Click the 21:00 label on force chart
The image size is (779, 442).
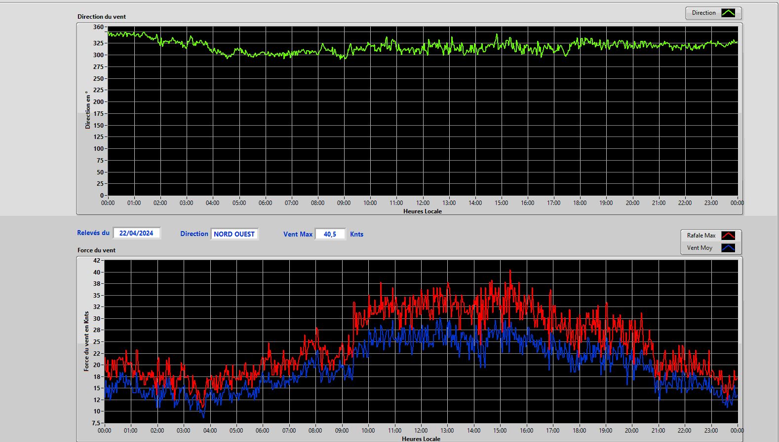tap(658, 431)
